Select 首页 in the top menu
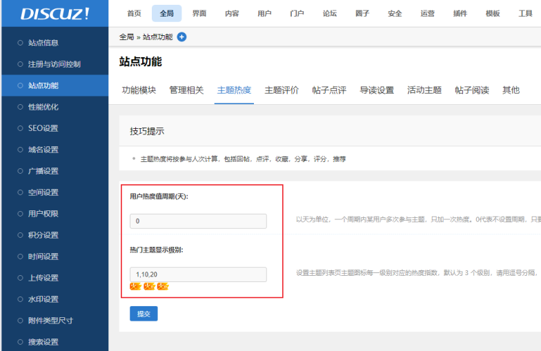 [135, 14]
